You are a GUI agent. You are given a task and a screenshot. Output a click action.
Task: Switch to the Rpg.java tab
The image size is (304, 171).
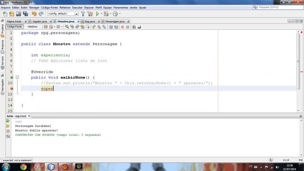click(90, 21)
